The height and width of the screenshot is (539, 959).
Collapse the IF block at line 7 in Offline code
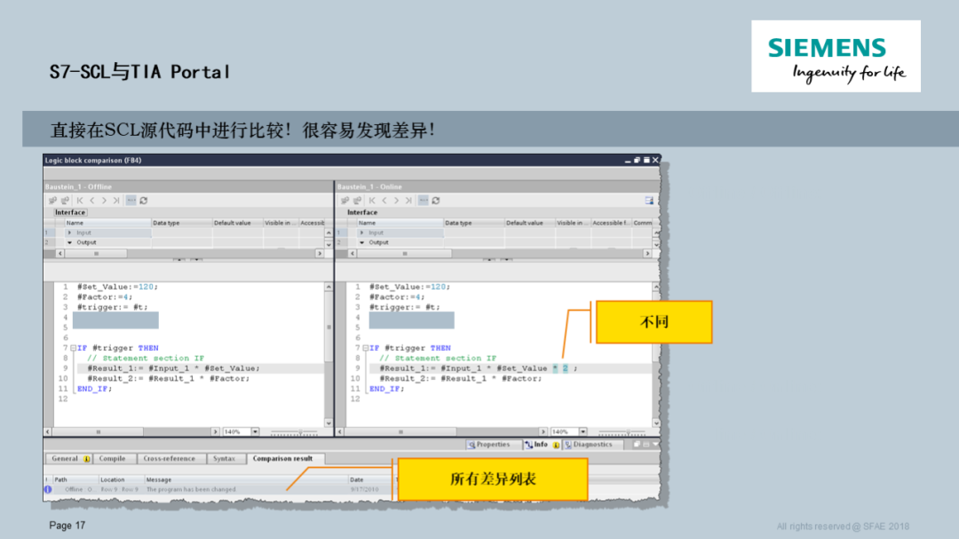(x=73, y=348)
